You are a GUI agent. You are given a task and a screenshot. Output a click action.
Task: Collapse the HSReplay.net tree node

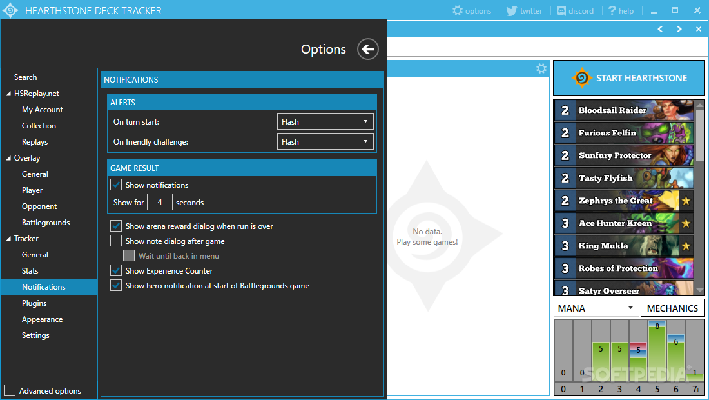point(8,94)
